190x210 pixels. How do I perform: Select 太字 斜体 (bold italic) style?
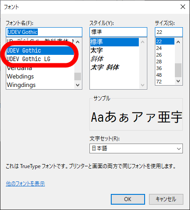pyautogui.click(x=114, y=67)
